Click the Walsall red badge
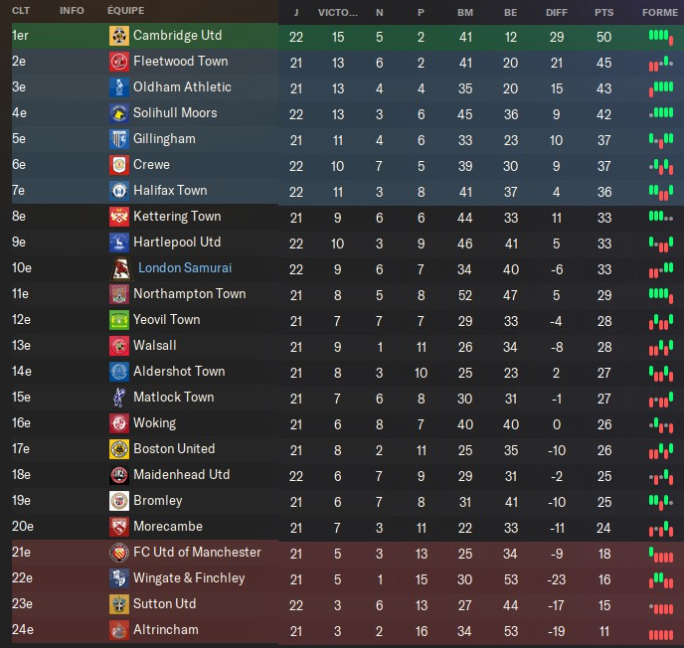 pos(118,346)
